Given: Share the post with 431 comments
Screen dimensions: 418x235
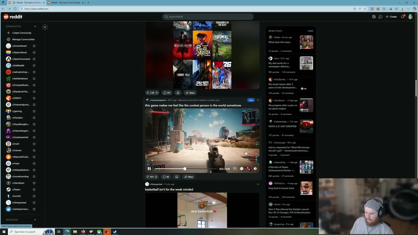Looking at the screenshot, I should pos(190,93).
